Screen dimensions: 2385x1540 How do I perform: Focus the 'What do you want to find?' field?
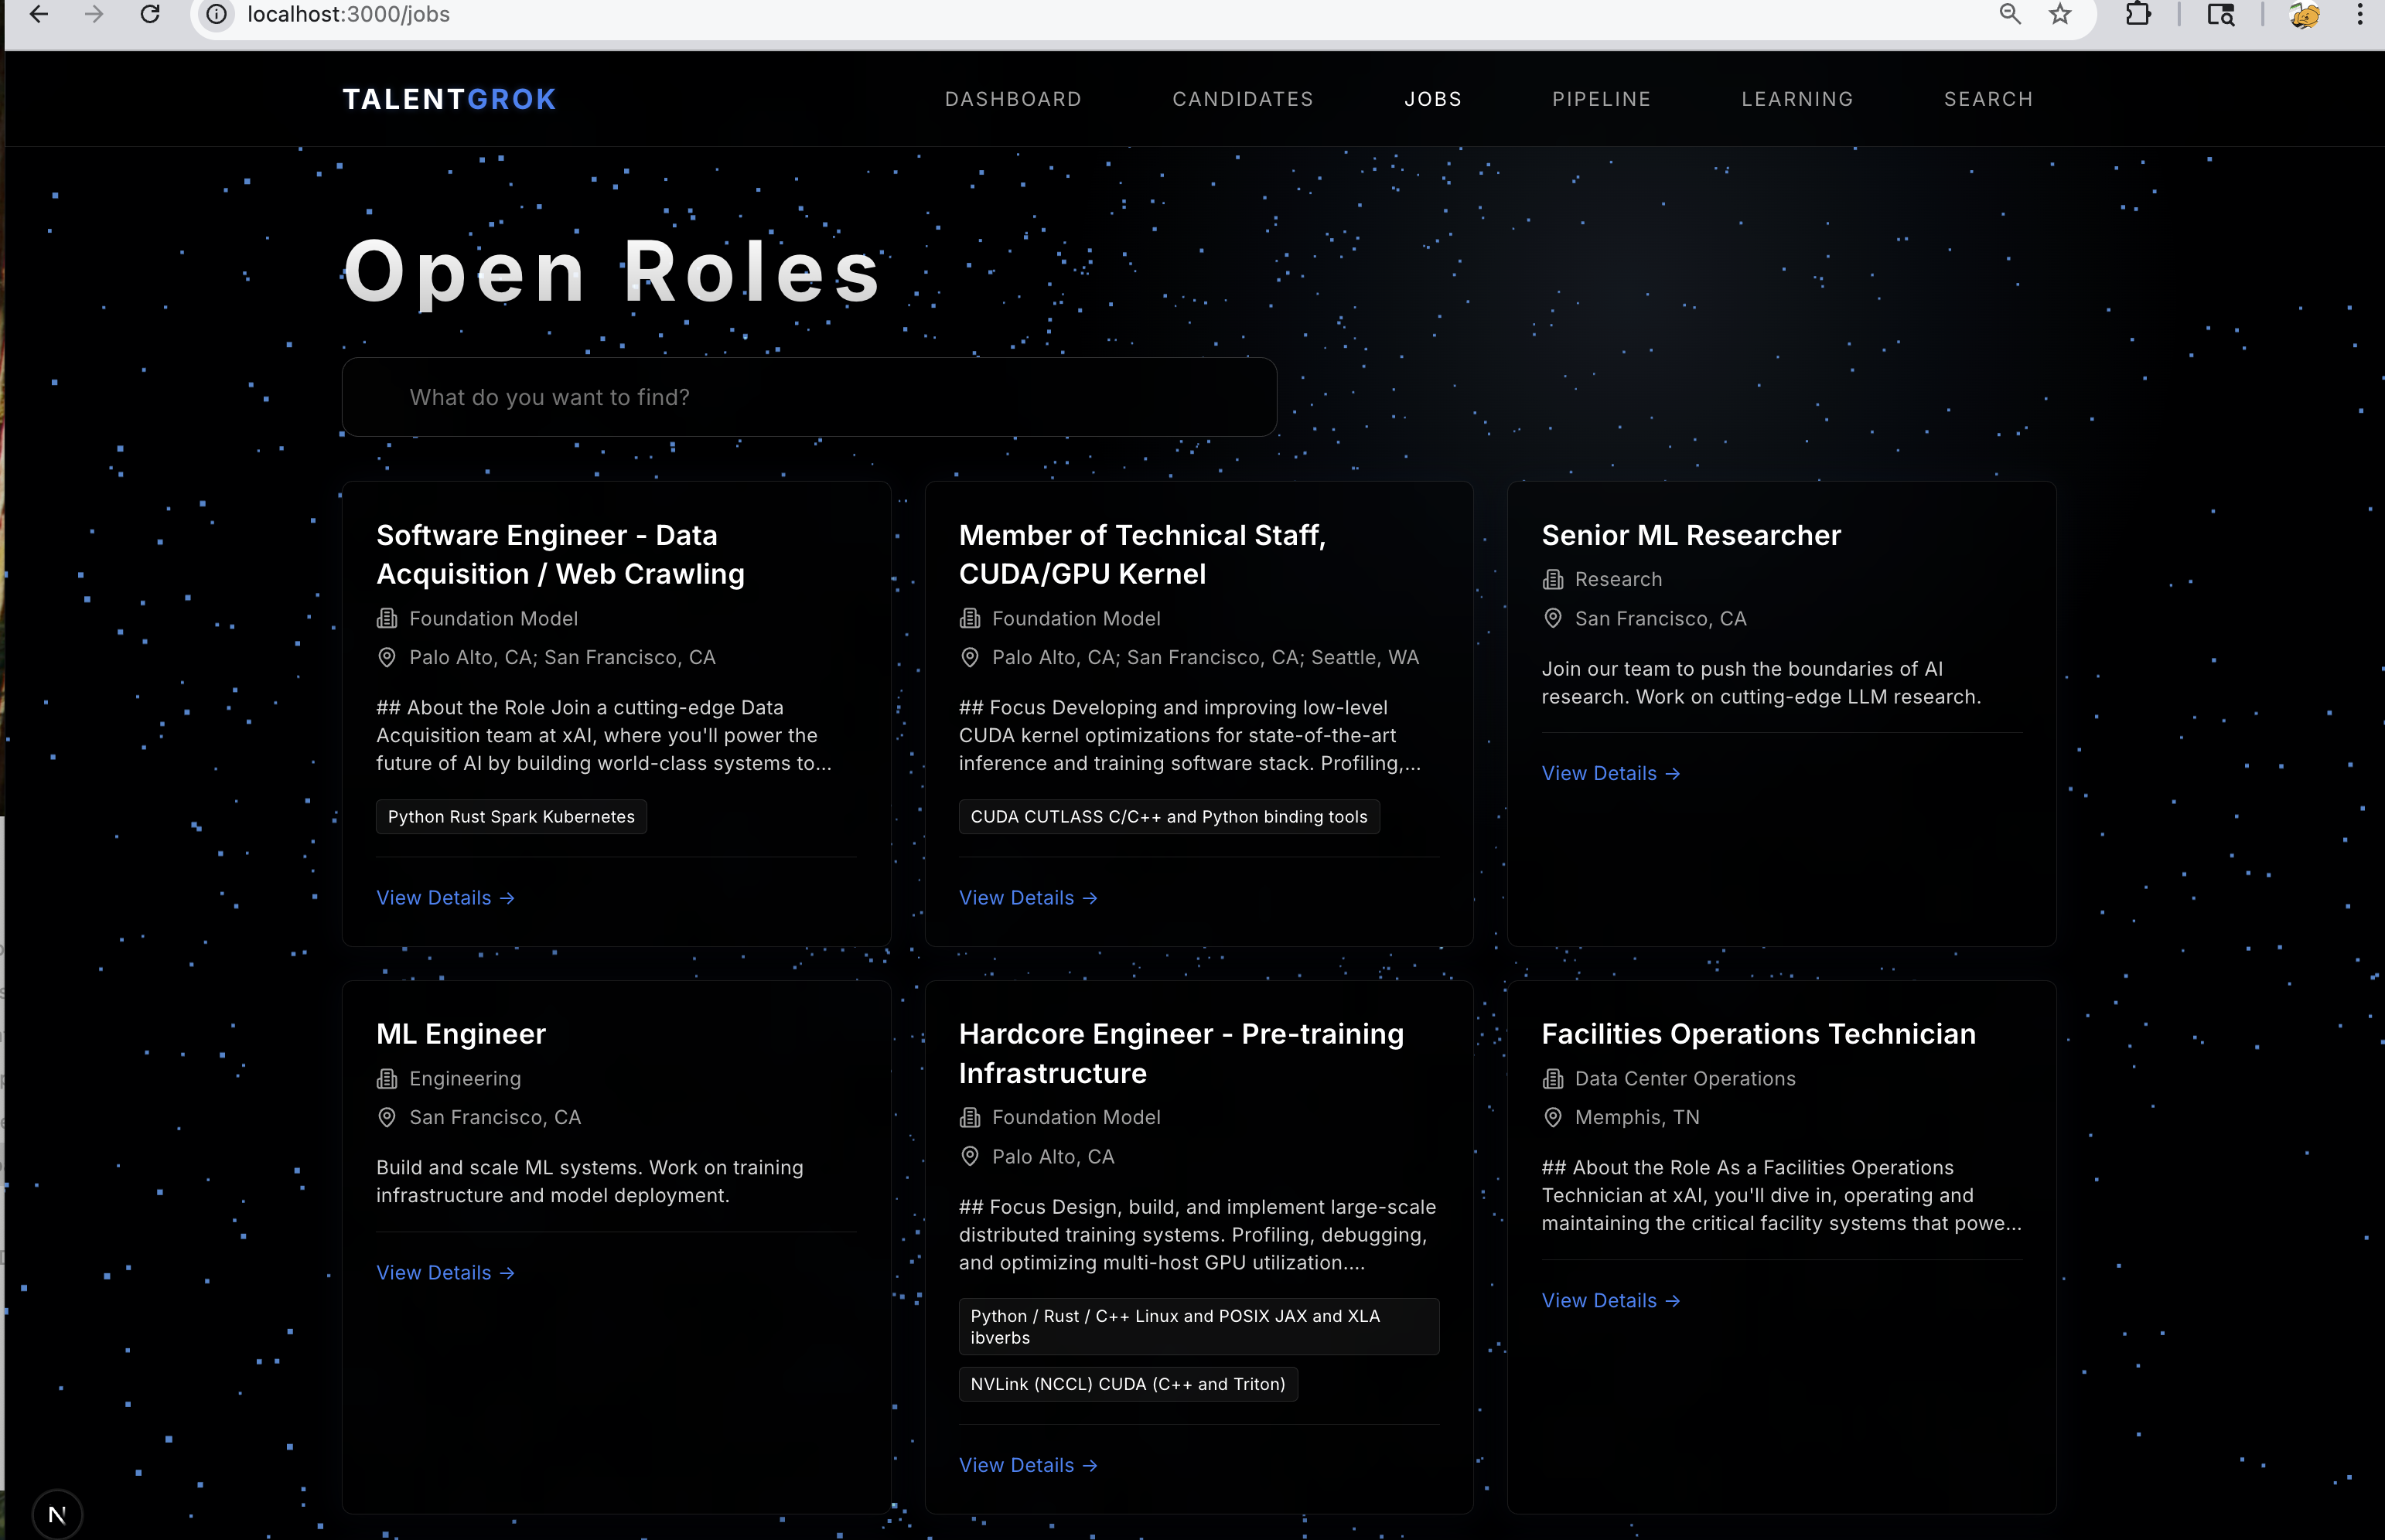pyautogui.click(x=808, y=397)
